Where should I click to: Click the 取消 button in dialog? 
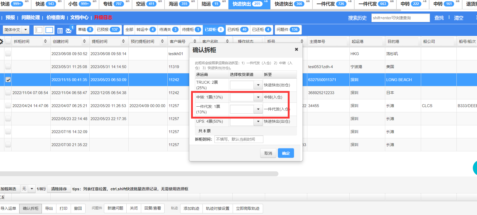[x=268, y=153]
